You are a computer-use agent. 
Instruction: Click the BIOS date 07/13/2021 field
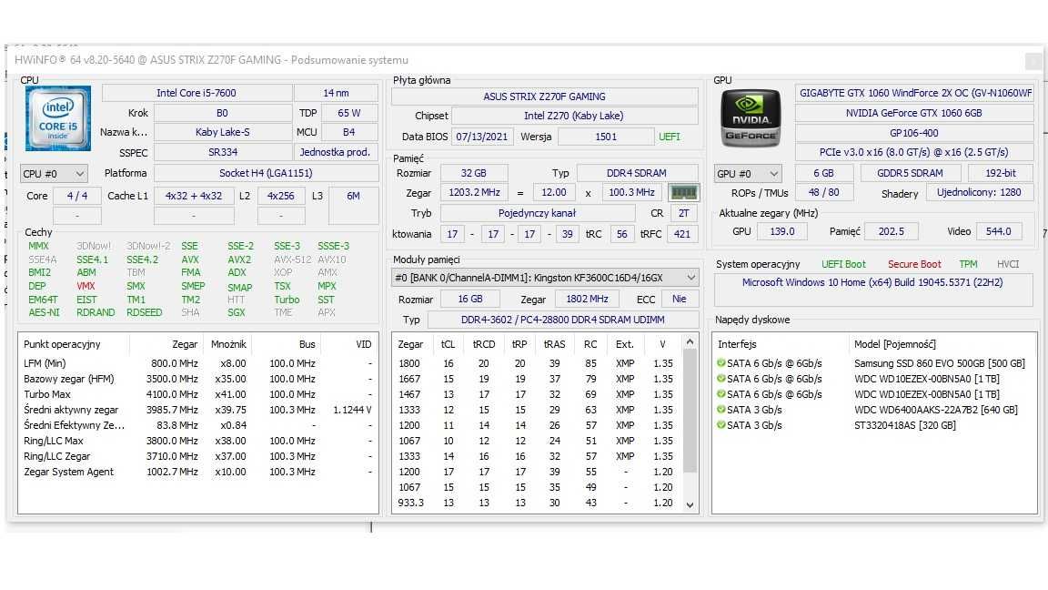click(482, 137)
